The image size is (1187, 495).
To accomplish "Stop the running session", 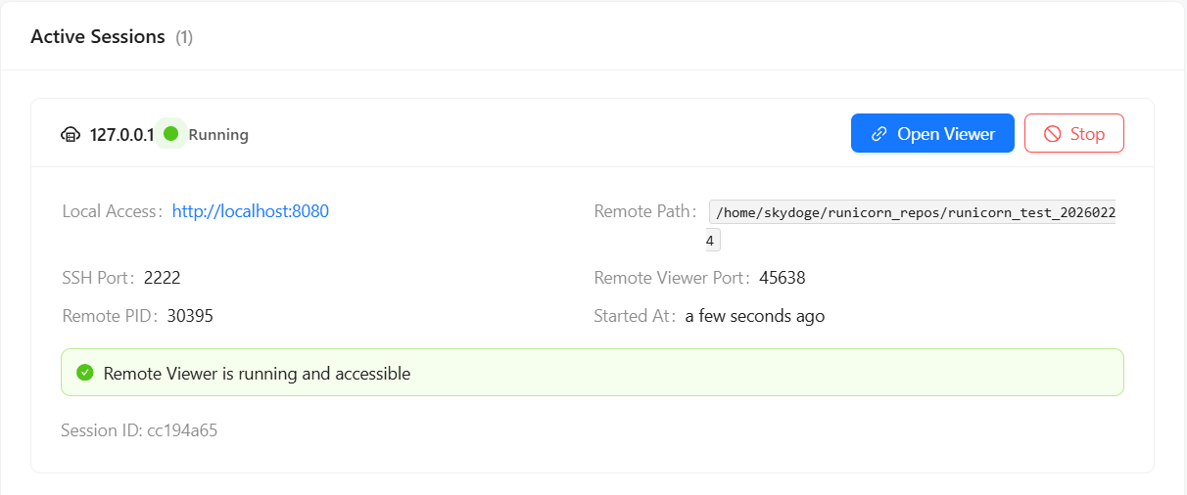I will pyautogui.click(x=1073, y=134).
